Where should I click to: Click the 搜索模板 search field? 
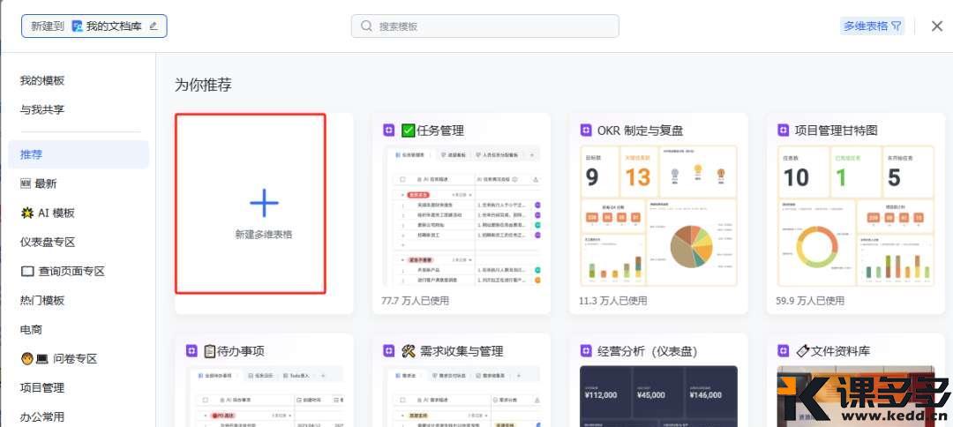[485, 26]
